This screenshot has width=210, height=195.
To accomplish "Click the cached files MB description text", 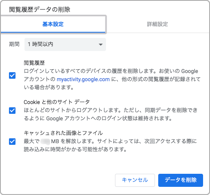I will pos(110,145).
